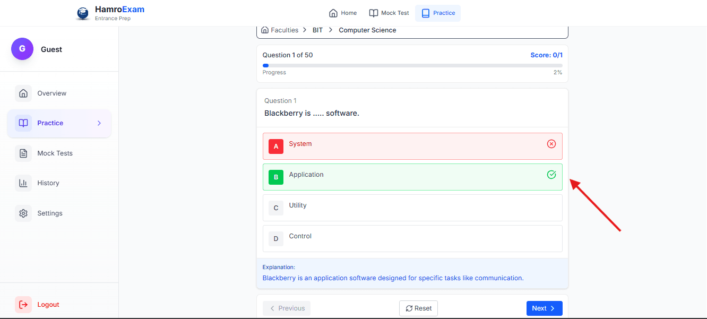
Task: Click the home icon in breadcrumb
Action: tap(265, 30)
